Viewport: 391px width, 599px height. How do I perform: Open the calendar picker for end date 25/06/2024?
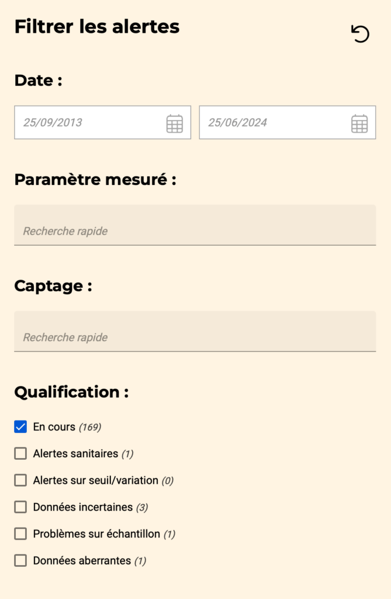359,123
